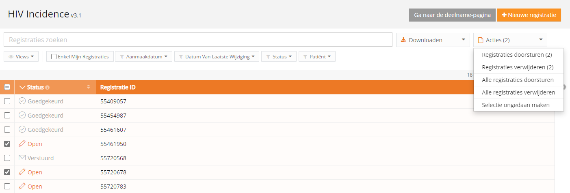
Task: Click the pencil icon on registration 55720678
Action: coord(22,172)
